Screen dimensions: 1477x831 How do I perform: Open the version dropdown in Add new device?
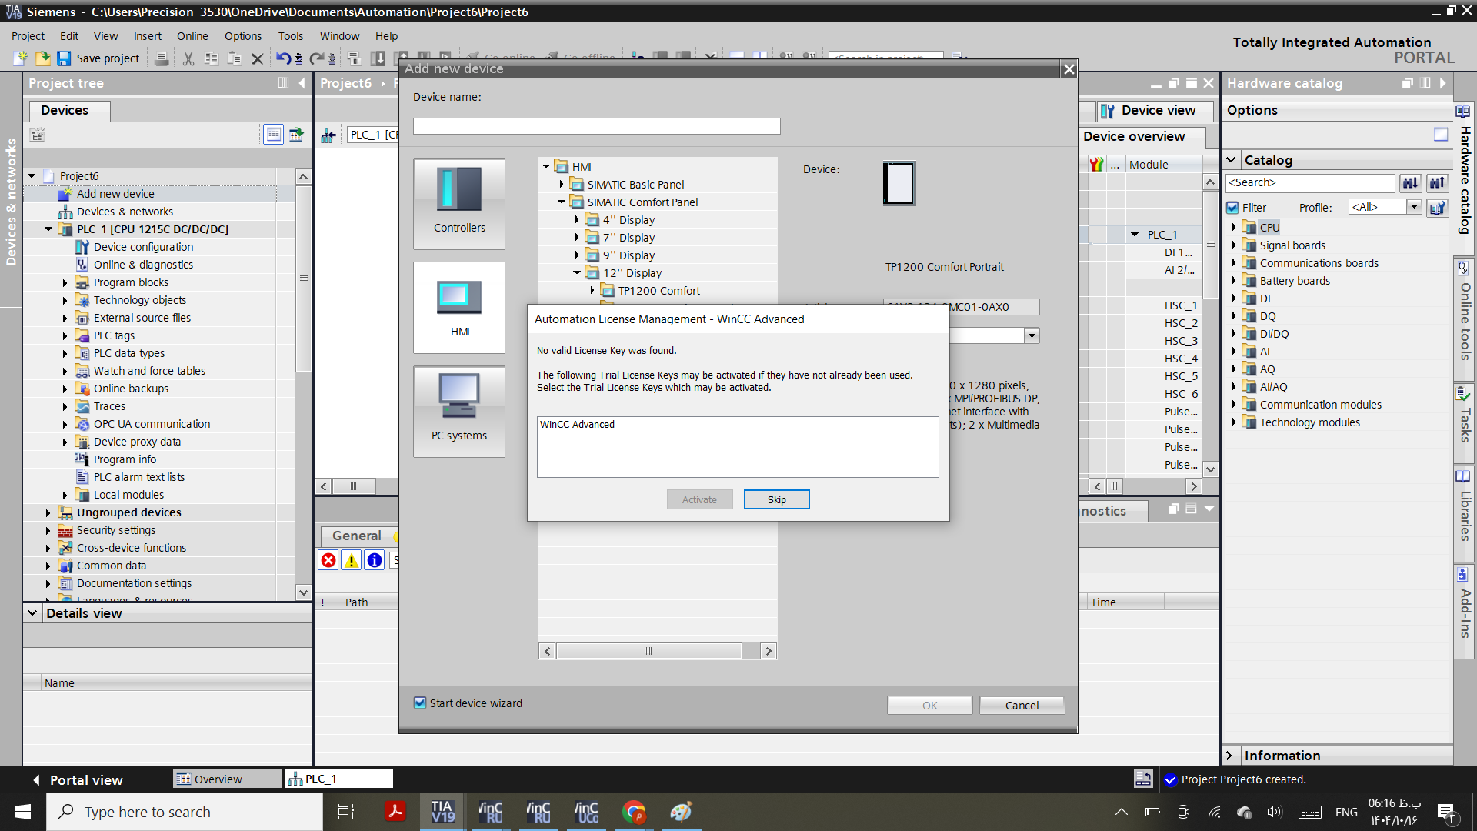pyautogui.click(x=1032, y=335)
